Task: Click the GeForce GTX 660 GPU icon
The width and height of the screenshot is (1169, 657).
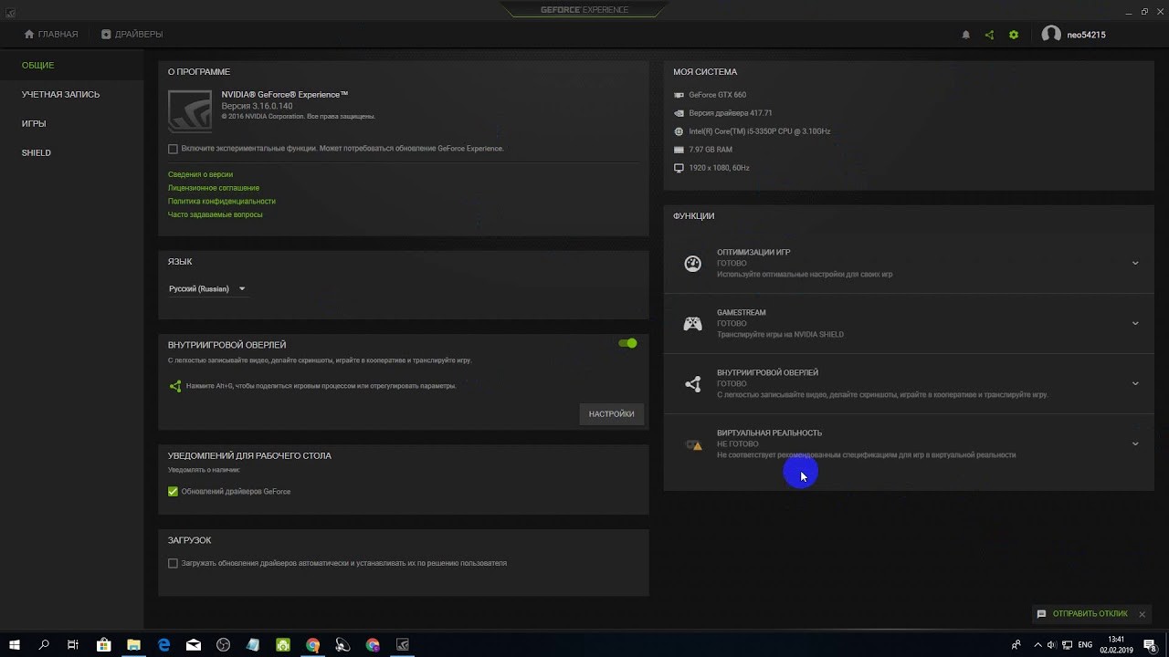Action: [x=679, y=95]
